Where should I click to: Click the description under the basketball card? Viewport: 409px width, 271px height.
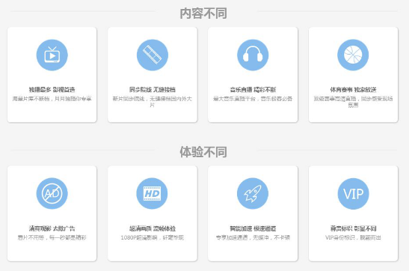point(353,102)
